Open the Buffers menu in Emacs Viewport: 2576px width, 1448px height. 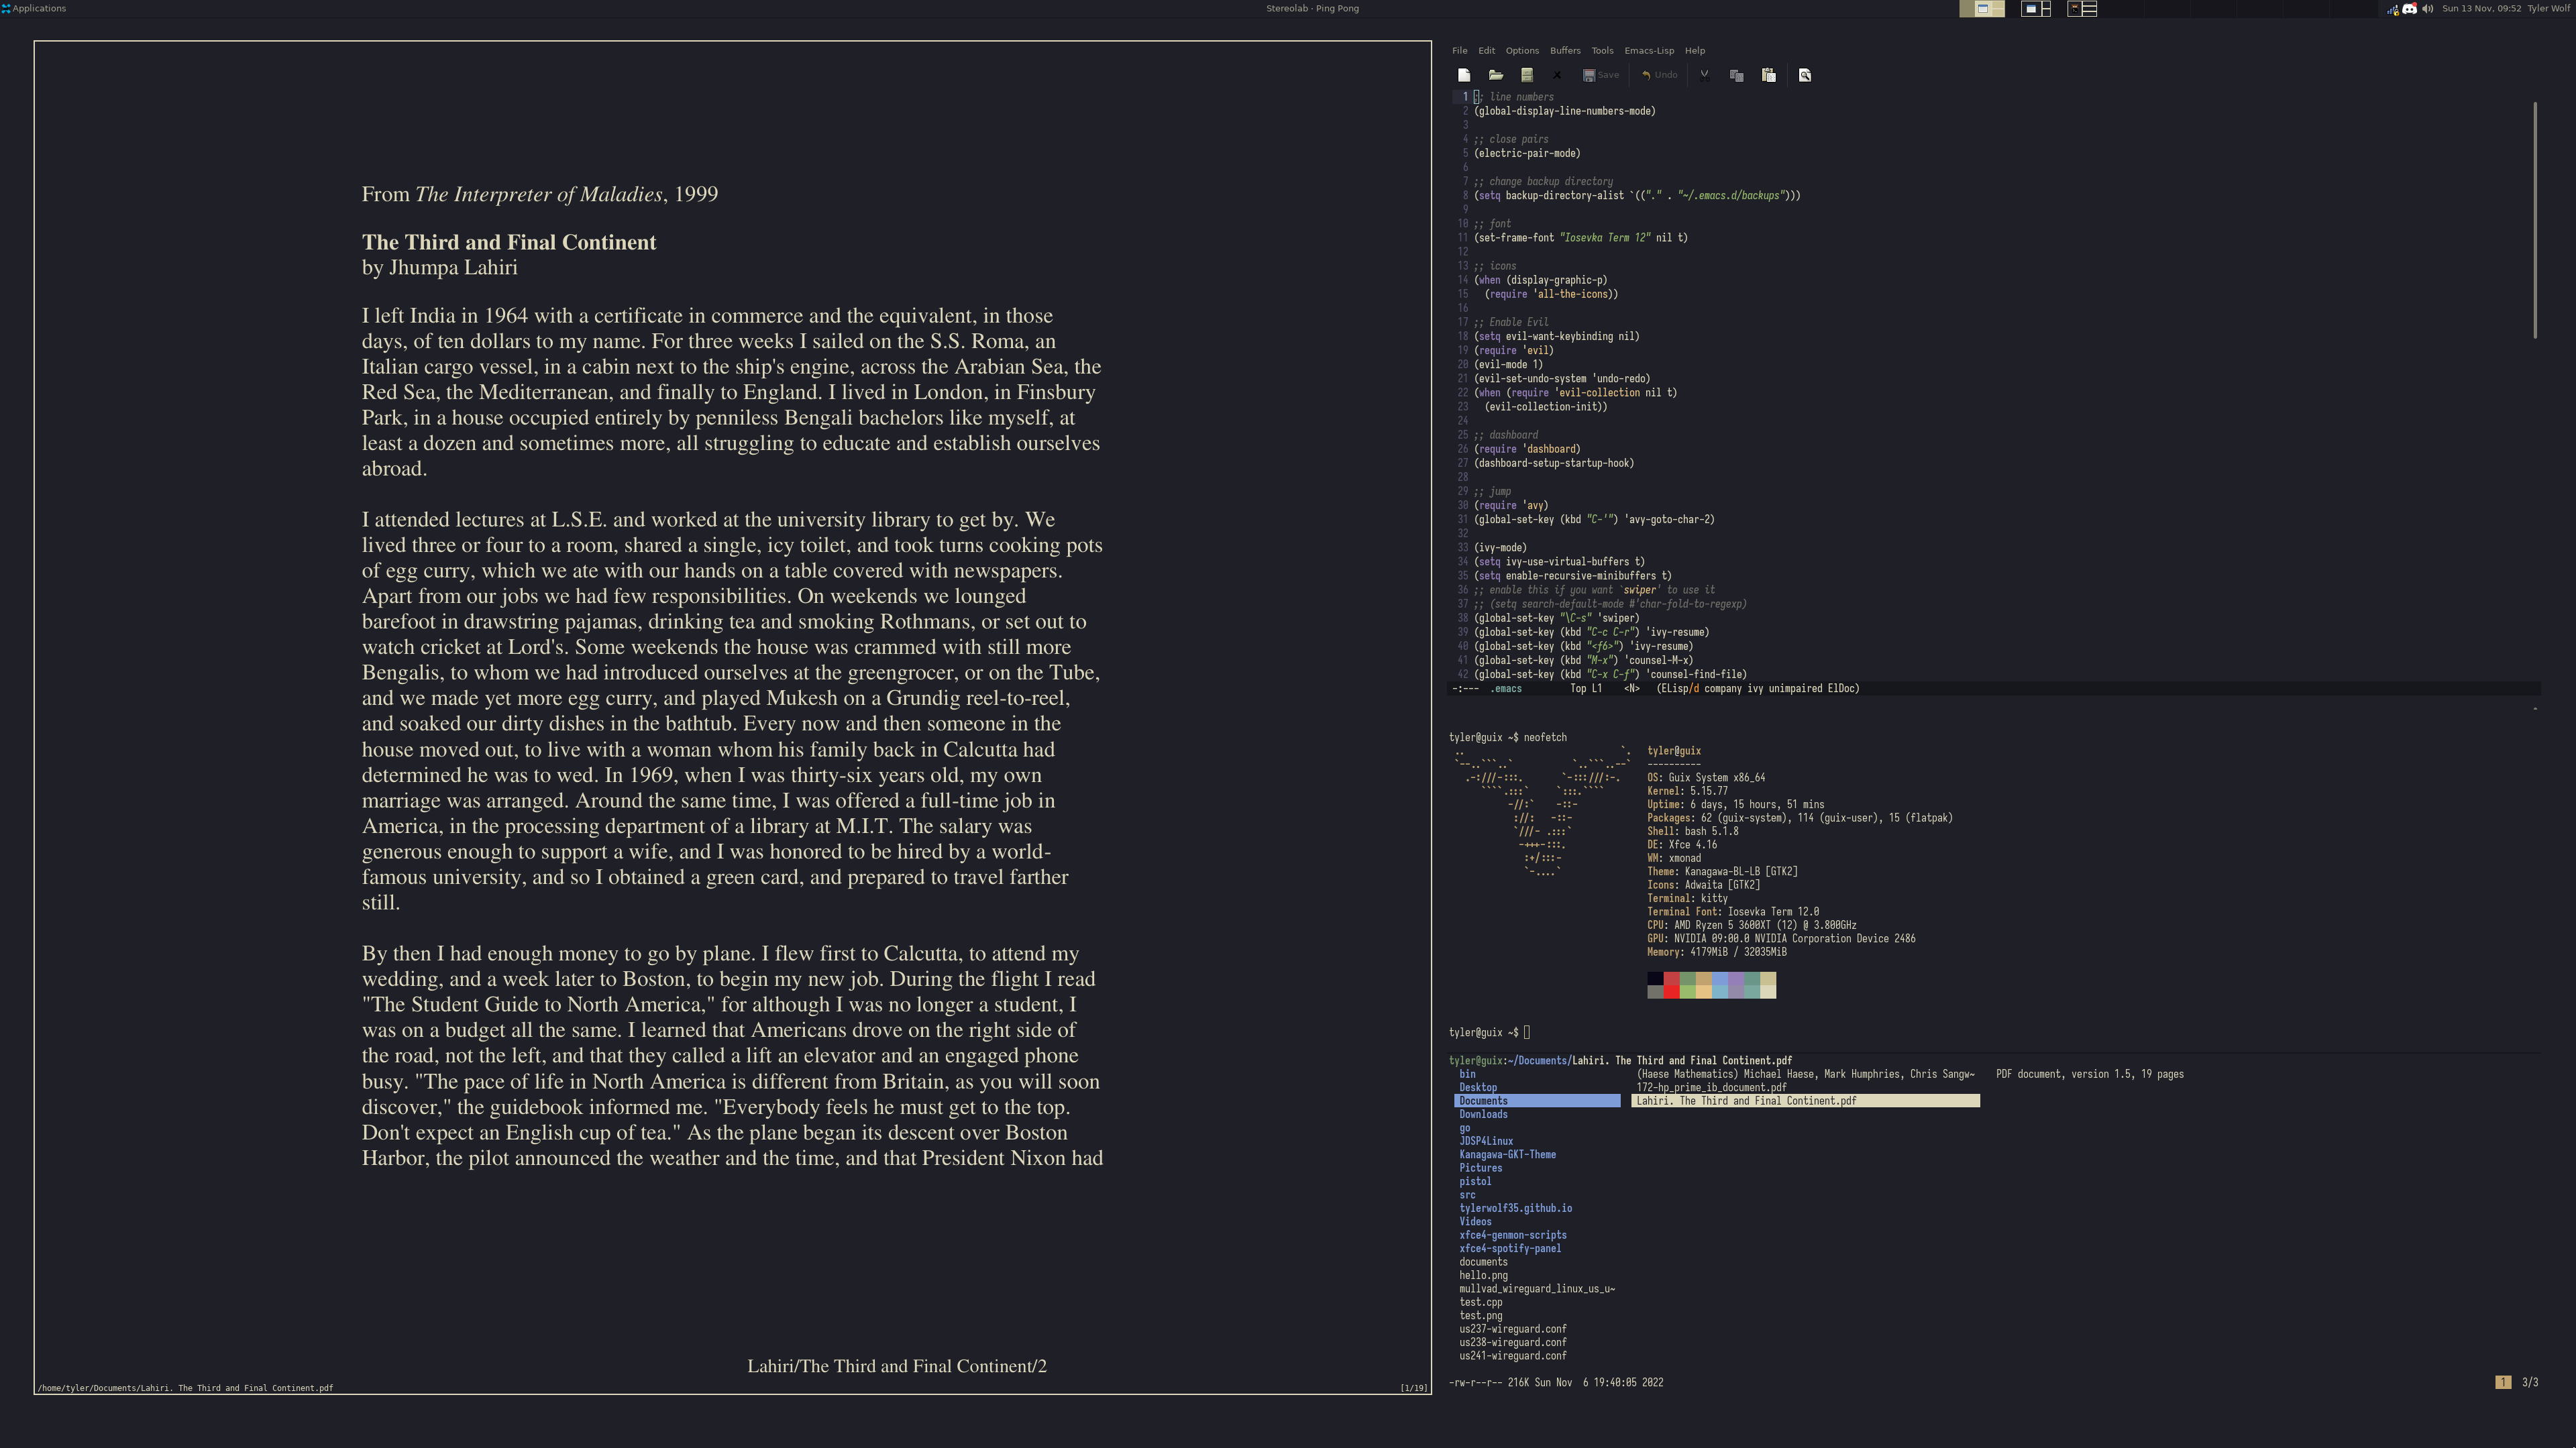pos(1565,50)
